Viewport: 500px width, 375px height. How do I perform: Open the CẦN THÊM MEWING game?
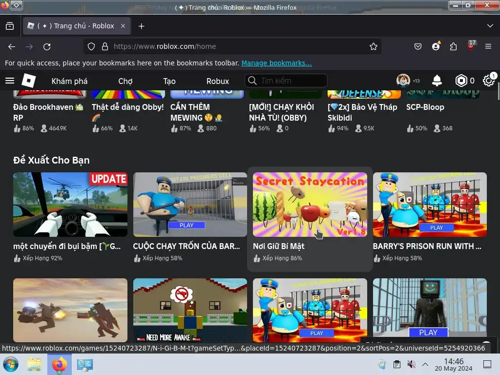pyautogui.click(x=196, y=112)
